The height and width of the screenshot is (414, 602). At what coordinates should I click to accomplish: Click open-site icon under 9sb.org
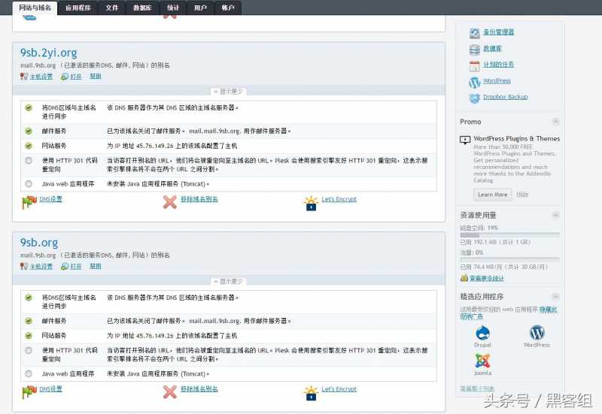(x=65, y=267)
